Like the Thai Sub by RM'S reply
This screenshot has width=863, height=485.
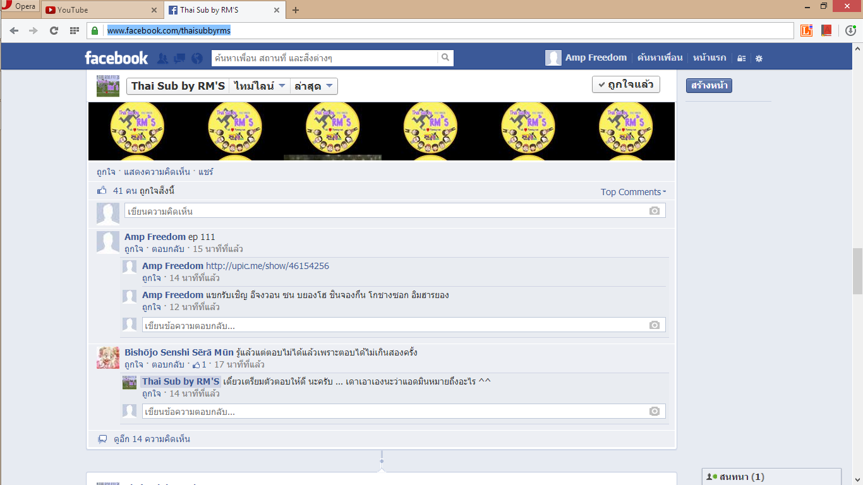[152, 393]
